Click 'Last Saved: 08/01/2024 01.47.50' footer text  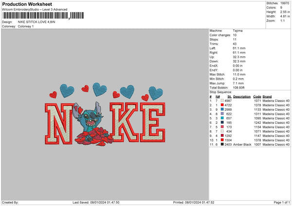[96, 203]
